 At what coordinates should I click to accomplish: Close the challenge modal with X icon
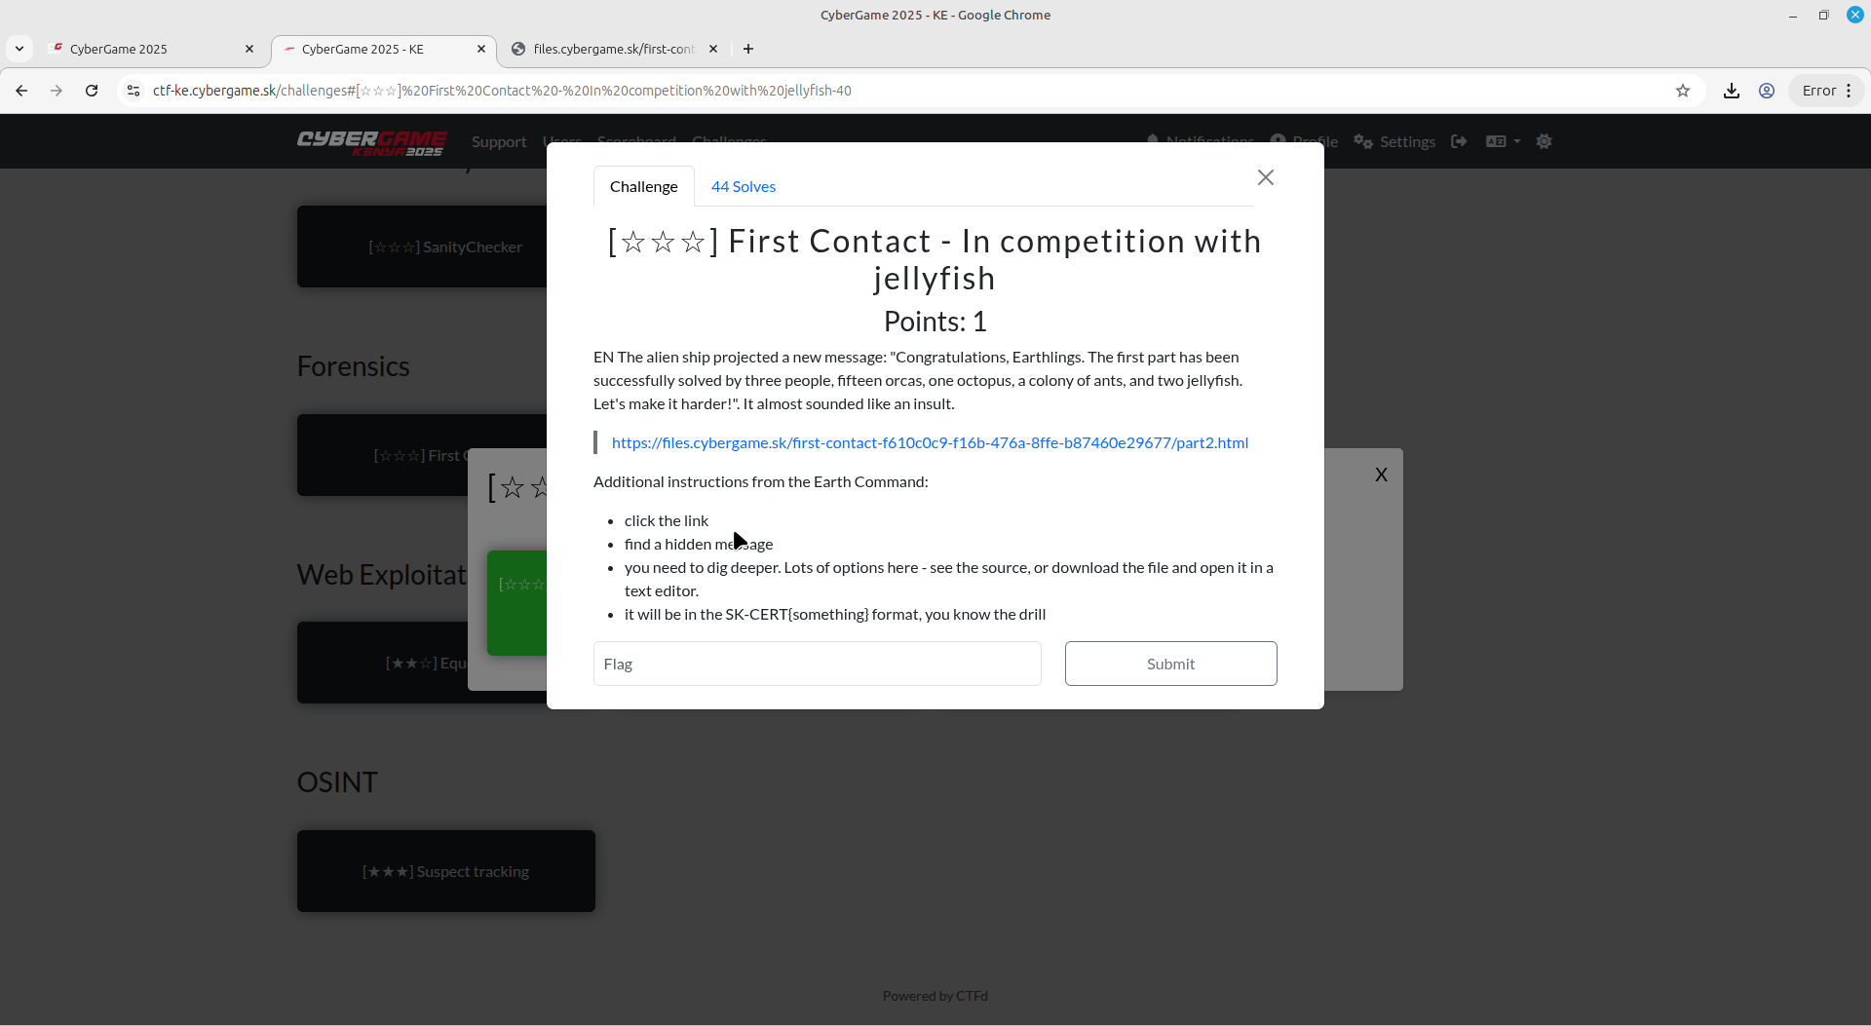(x=1265, y=177)
